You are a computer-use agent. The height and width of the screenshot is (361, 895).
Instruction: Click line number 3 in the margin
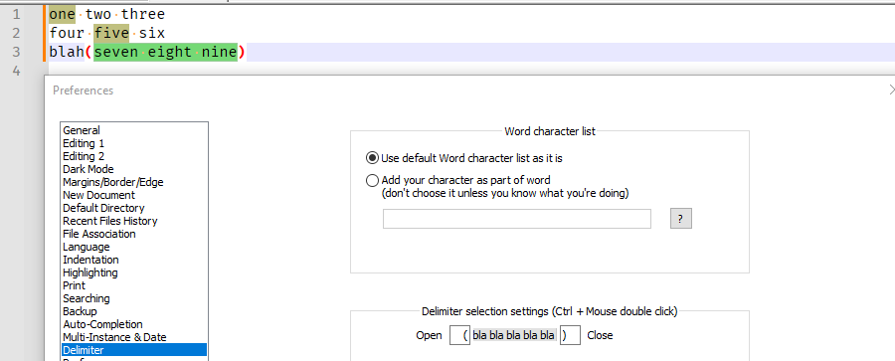(16, 52)
